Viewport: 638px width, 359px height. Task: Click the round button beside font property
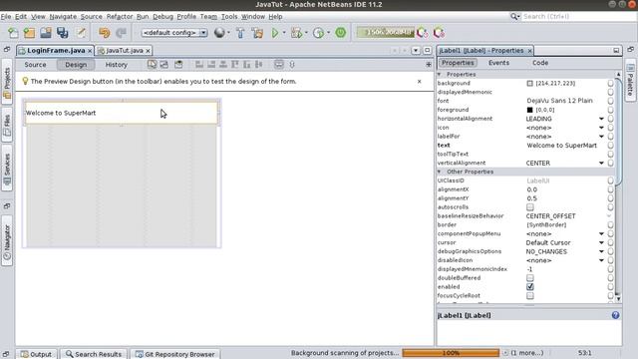pos(610,101)
